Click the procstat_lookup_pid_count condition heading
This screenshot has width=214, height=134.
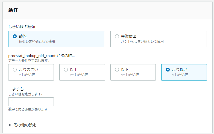[x=42, y=56]
